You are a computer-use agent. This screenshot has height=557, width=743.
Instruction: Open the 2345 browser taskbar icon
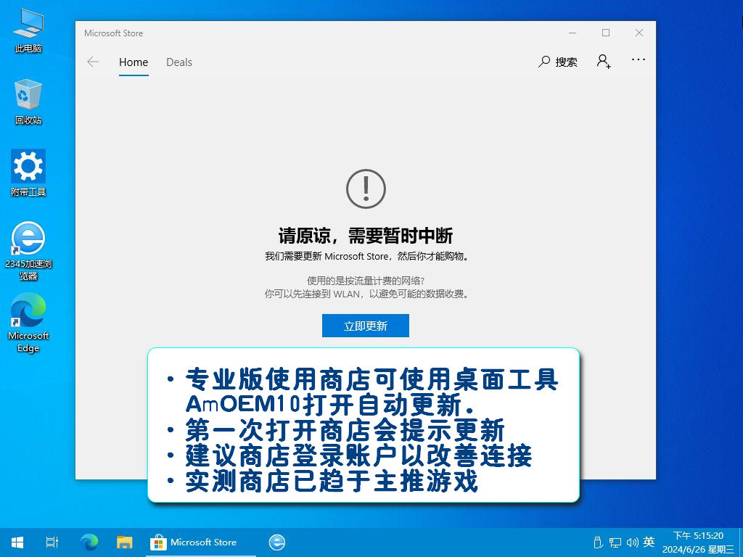tap(277, 542)
